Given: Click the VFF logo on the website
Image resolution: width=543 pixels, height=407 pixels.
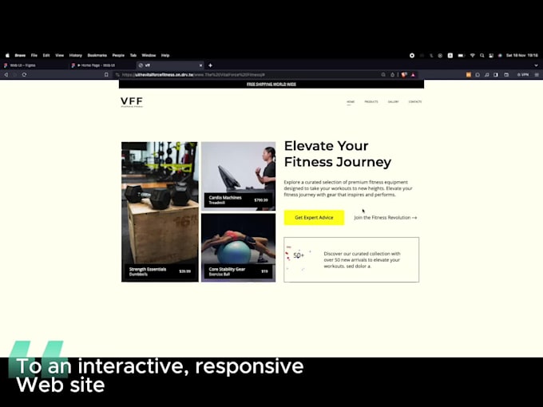Looking at the screenshot, I should 131,101.
